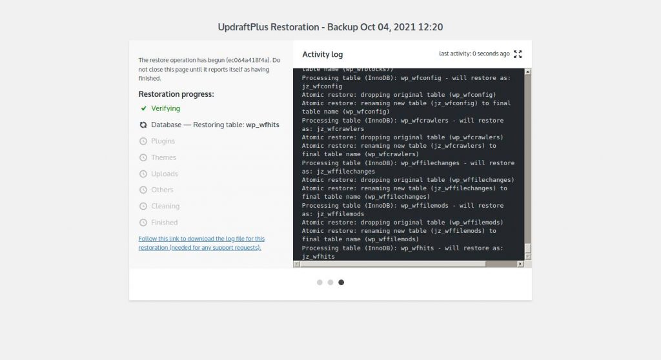Click the clock icon beside Finished

(x=143, y=223)
